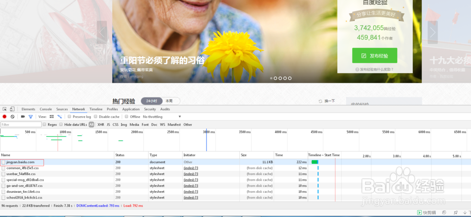Sort by the Time column header
Viewport: 471px width, 217px height.
coord(291,155)
